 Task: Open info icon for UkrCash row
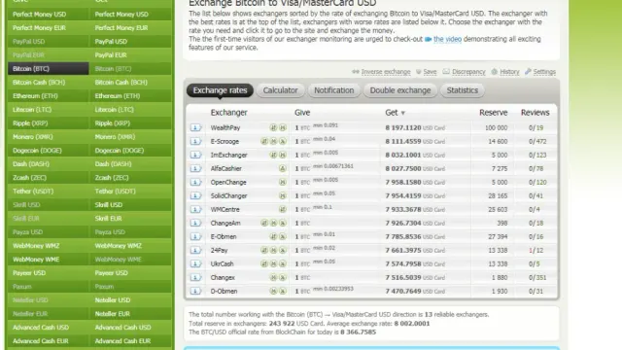click(x=195, y=263)
